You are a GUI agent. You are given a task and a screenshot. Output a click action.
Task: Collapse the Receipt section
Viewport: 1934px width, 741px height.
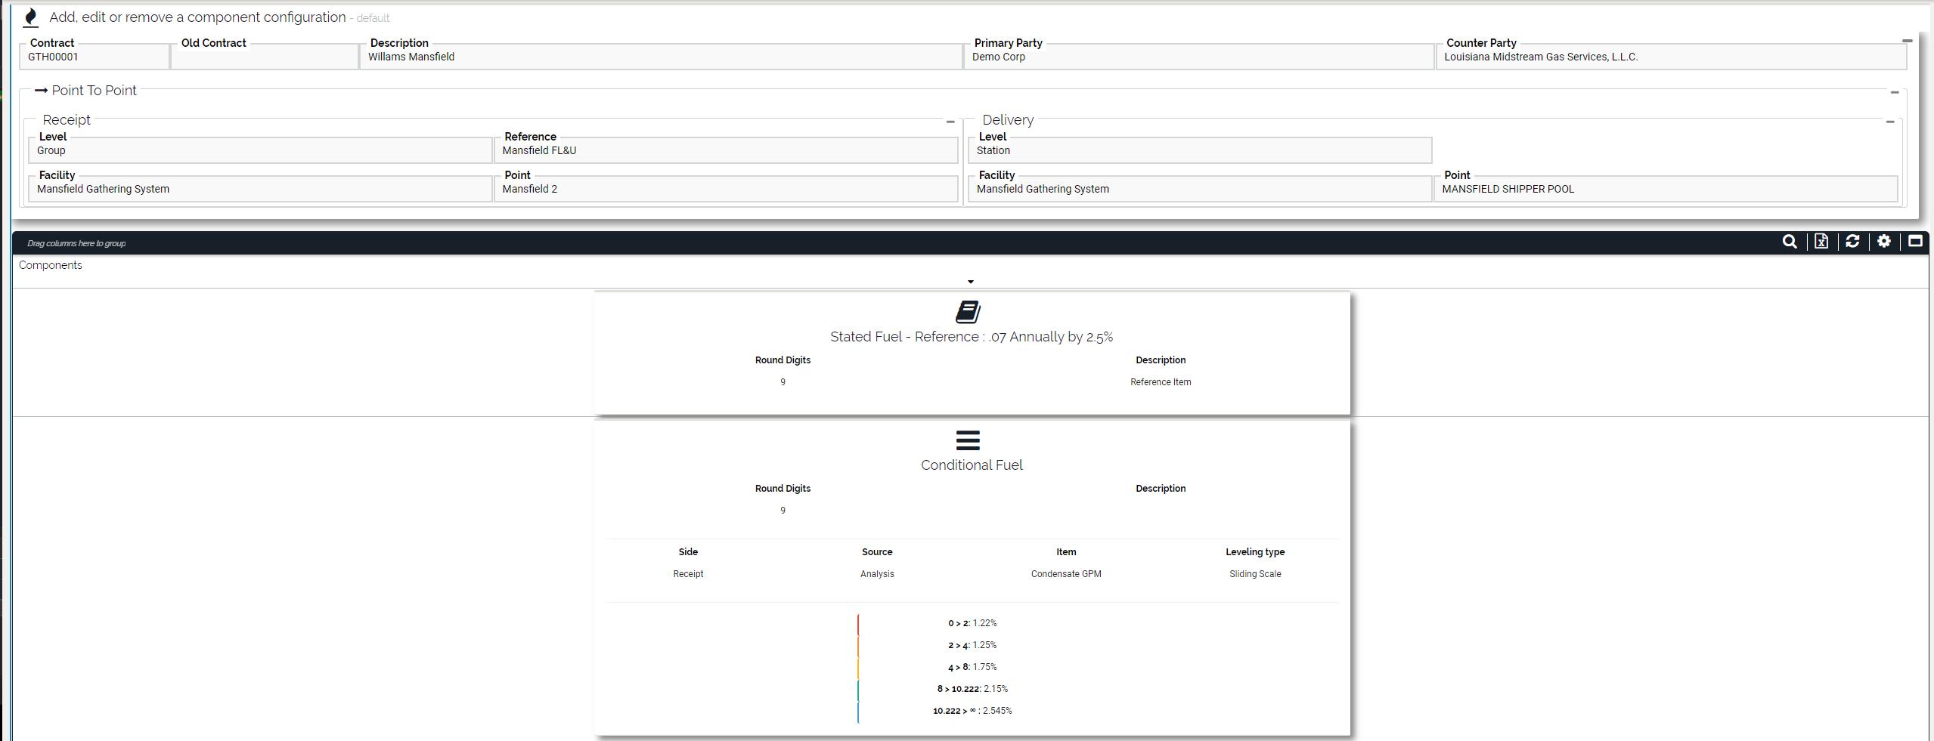950,122
